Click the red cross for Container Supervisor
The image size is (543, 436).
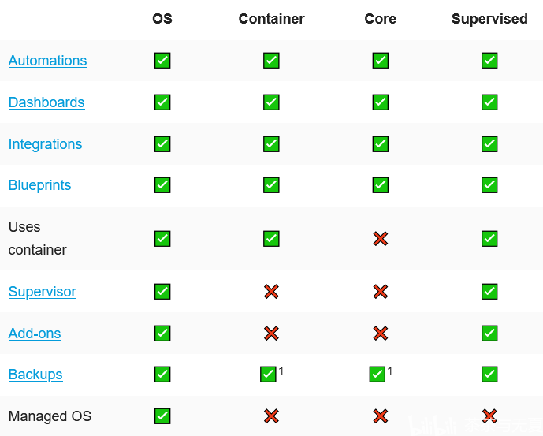coord(271,292)
